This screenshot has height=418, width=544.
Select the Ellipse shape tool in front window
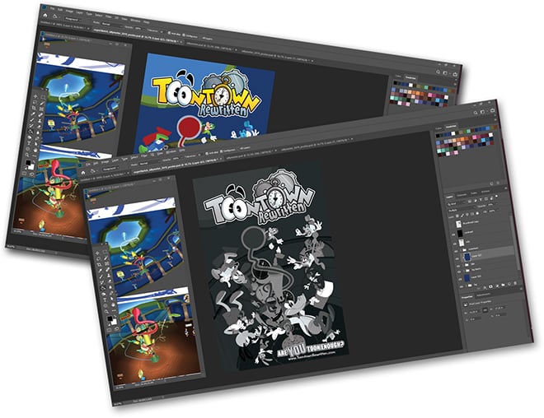point(106,306)
